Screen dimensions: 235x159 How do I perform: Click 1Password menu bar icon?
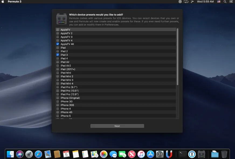[180, 2]
